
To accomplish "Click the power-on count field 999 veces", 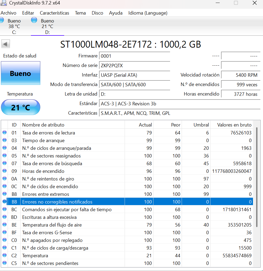I will point(241,84).
